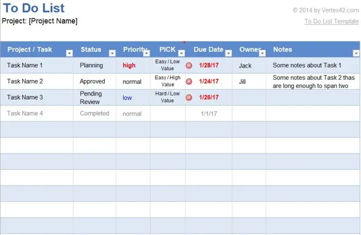Open the Priority column filter dropdown
This screenshot has height=235, width=361.
coord(146,53)
